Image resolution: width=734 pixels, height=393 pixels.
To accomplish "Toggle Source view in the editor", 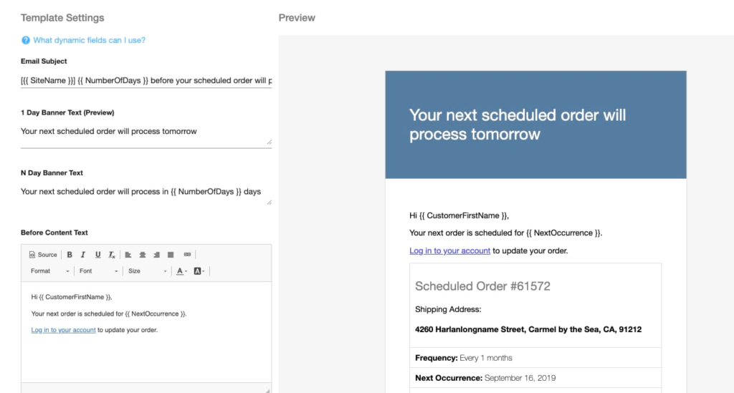I will (43, 255).
